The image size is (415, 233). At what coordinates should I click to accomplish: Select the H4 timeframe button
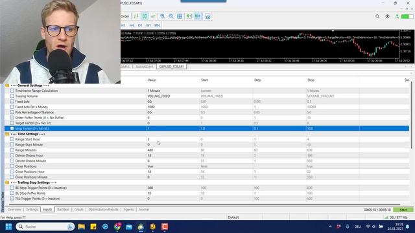click(132, 25)
